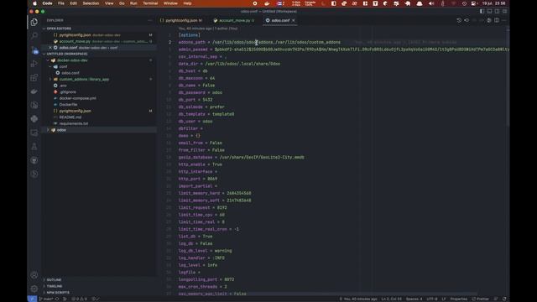Open the Terminal menu
Viewport: 537px width, 302px height.
pyautogui.click(x=150, y=3)
